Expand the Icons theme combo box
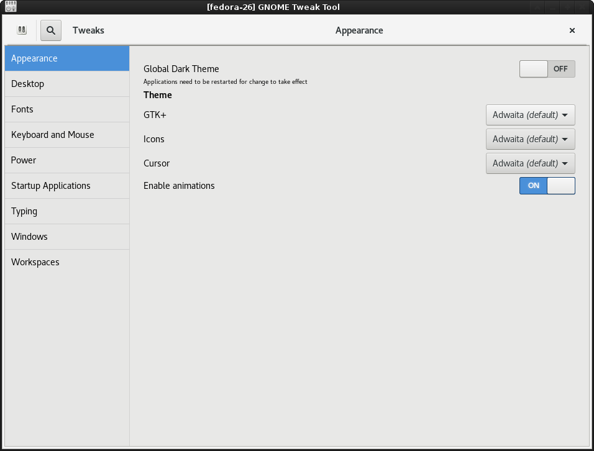 point(531,139)
